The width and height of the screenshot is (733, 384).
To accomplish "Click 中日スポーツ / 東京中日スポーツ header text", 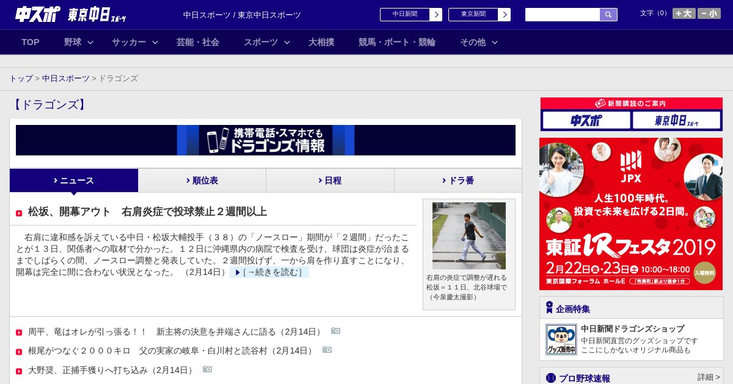I will (242, 15).
